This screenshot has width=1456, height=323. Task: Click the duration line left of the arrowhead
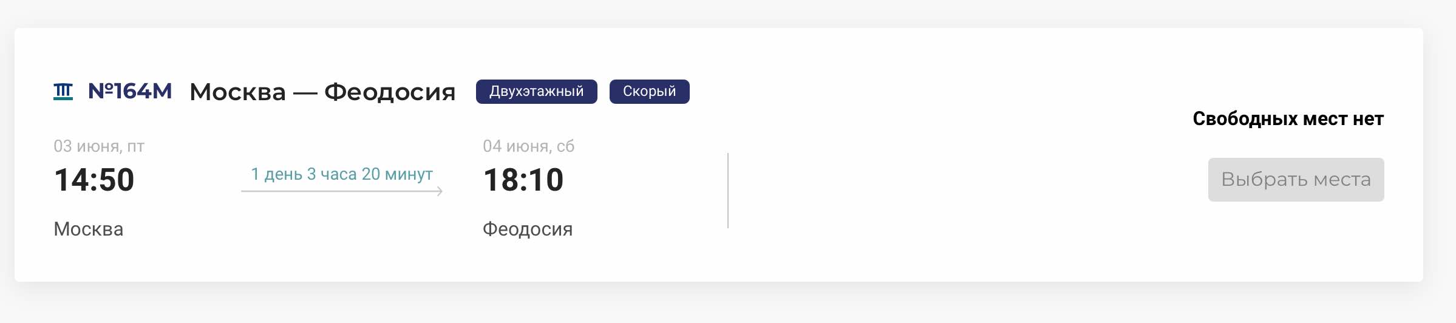tap(334, 191)
